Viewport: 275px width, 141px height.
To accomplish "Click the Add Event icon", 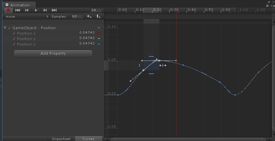I will (x=99, y=16).
